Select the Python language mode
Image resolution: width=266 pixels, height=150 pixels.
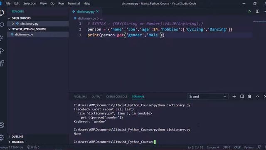[x=249, y=147]
